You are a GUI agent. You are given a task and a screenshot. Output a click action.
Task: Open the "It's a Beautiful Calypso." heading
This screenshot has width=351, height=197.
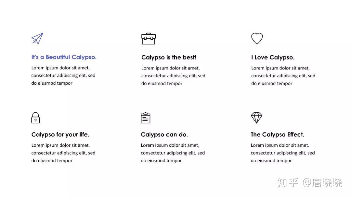coord(64,57)
